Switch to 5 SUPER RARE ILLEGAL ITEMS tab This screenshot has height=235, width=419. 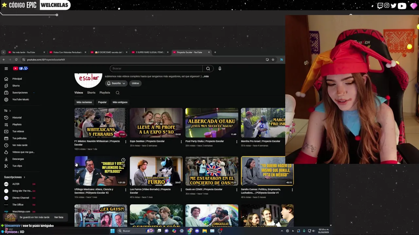tap(150, 52)
